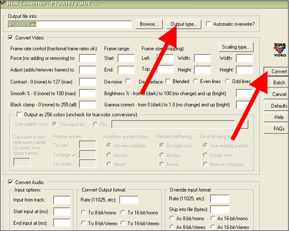
Task: Select To 8-bit/mono output format
Action: coord(83,213)
